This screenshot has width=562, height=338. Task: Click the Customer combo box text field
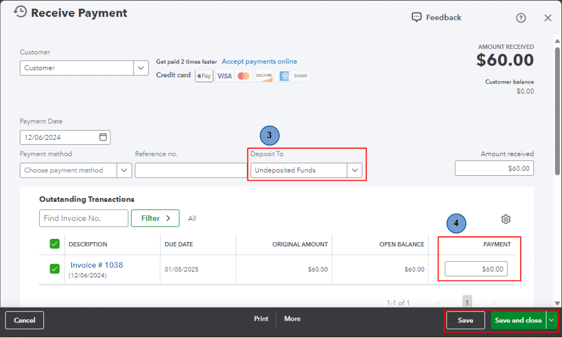click(77, 67)
